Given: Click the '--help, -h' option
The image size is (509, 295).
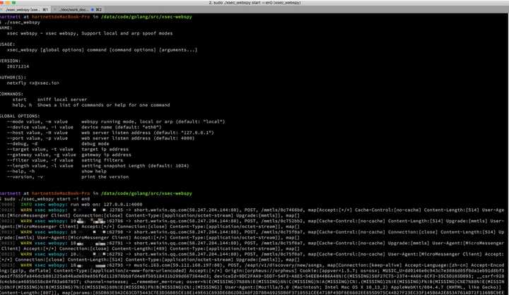Looking at the screenshot, I should coord(21,171).
